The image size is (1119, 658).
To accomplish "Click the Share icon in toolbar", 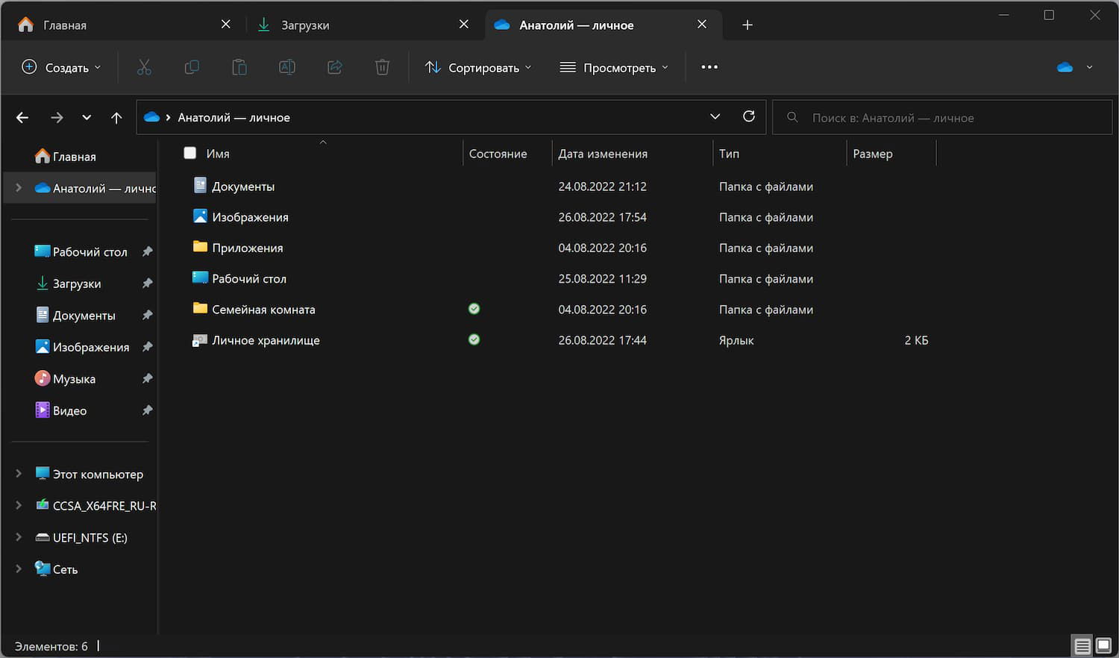I will [334, 67].
